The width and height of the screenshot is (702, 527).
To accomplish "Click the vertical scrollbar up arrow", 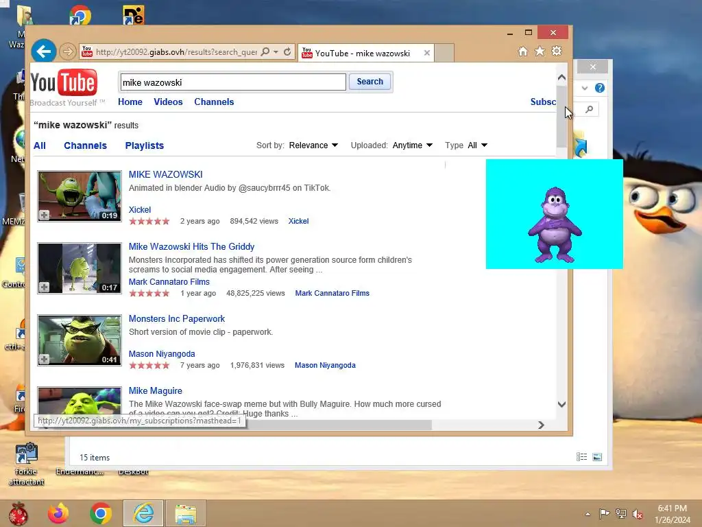I will [x=561, y=77].
